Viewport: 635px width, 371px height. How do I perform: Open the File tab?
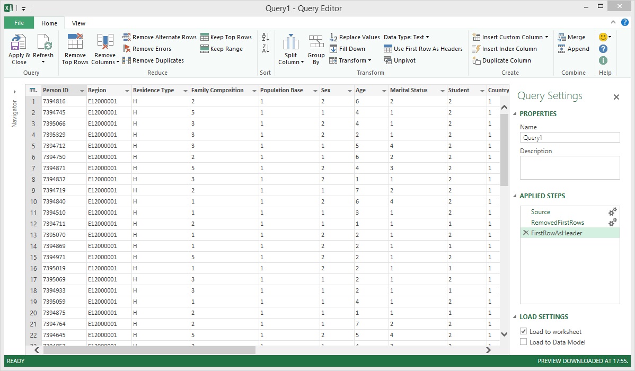coord(19,23)
